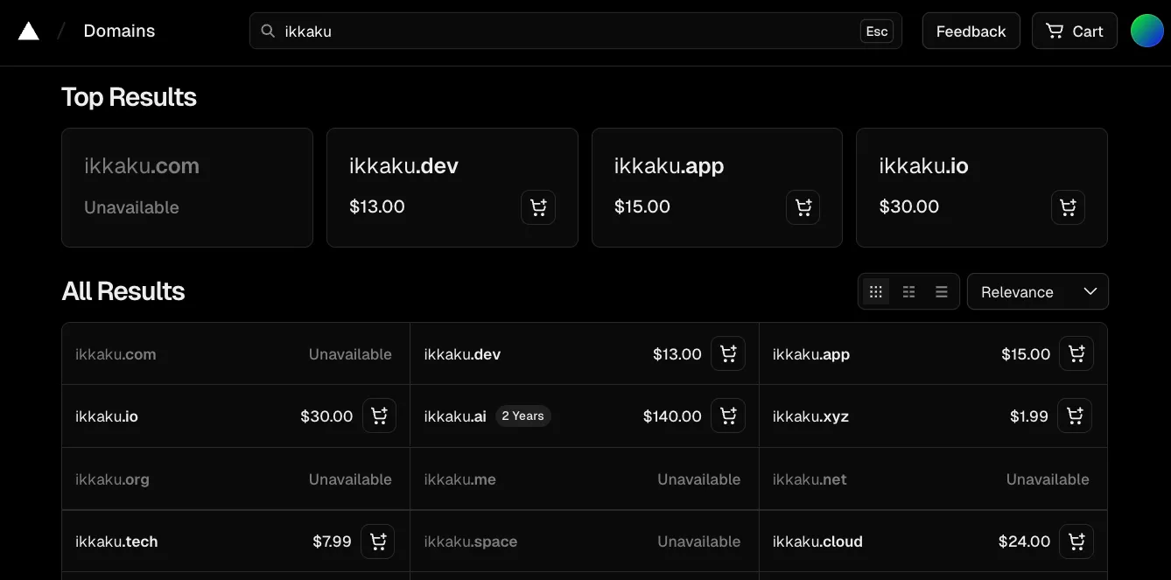
Task: Add ikkaku.dev top result to cart
Action: click(x=538, y=207)
